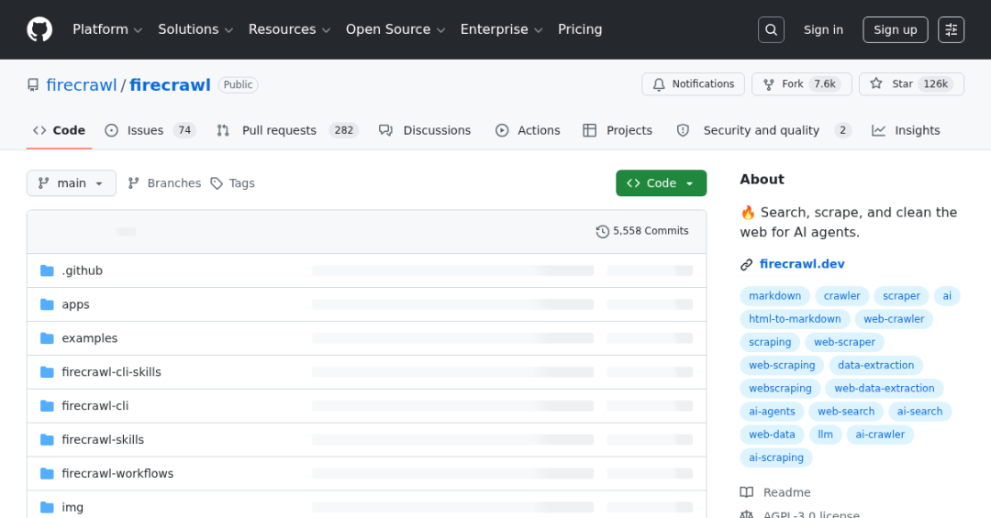Expand the Platform menu
The width and height of the screenshot is (991, 518).
click(x=107, y=29)
